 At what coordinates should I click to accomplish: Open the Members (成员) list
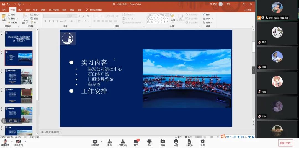coord(123,142)
